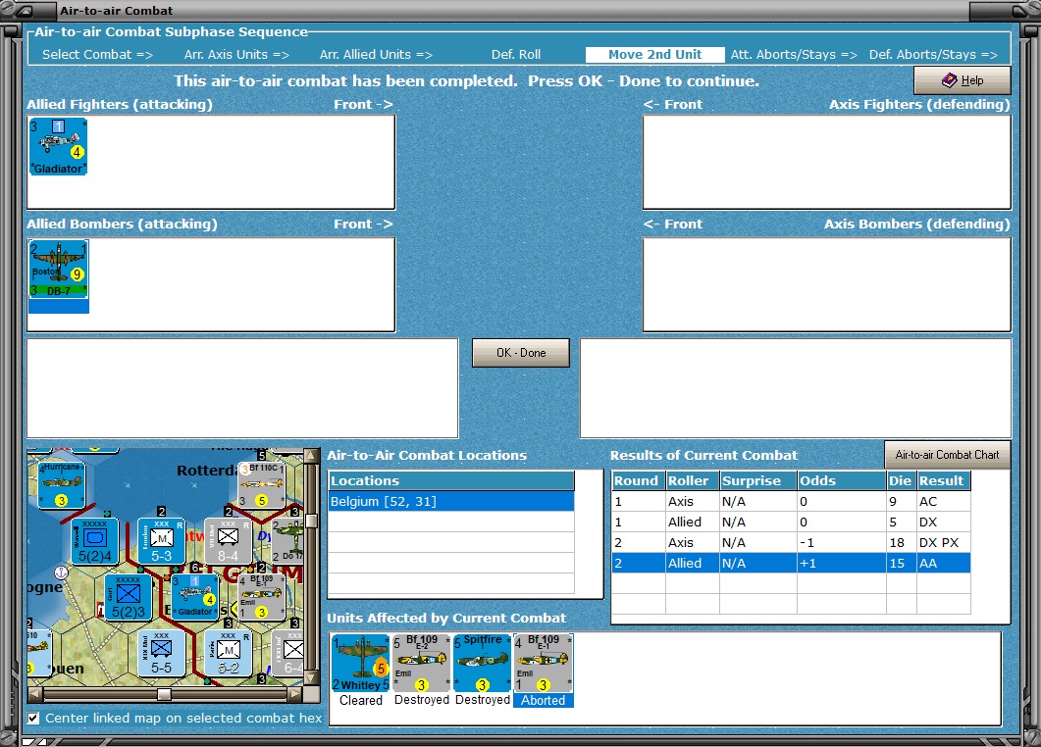Open the Air-to-air Combat Chart
The height and width of the screenshot is (747, 1041).
pos(947,455)
